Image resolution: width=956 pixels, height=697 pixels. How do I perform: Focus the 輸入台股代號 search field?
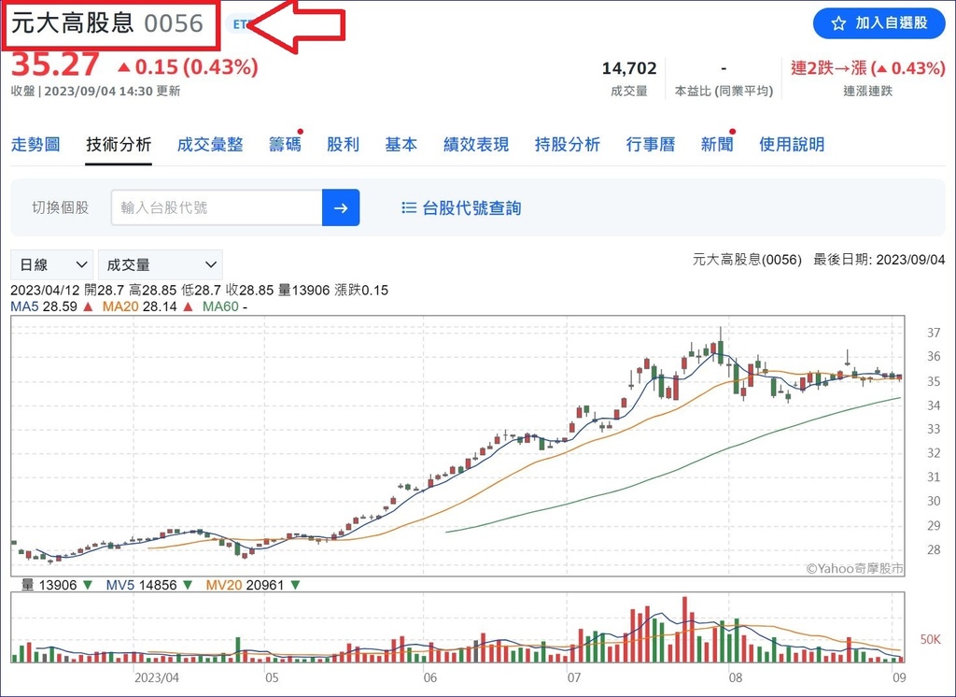(x=217, y=207)
